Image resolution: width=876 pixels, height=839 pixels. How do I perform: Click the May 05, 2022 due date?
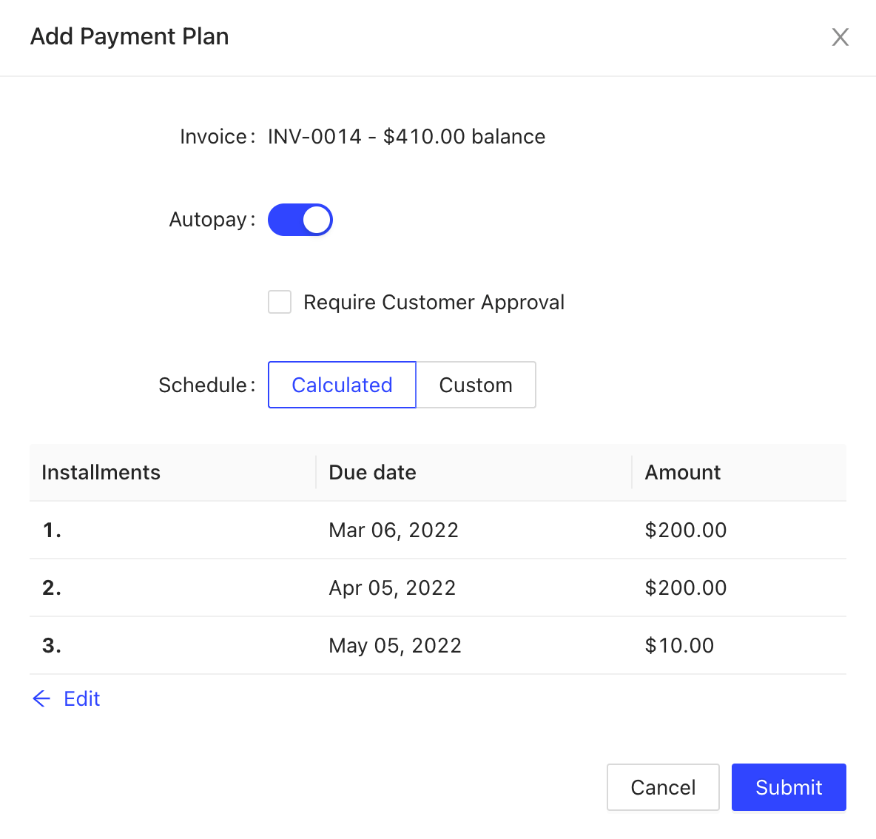[395, 645]
